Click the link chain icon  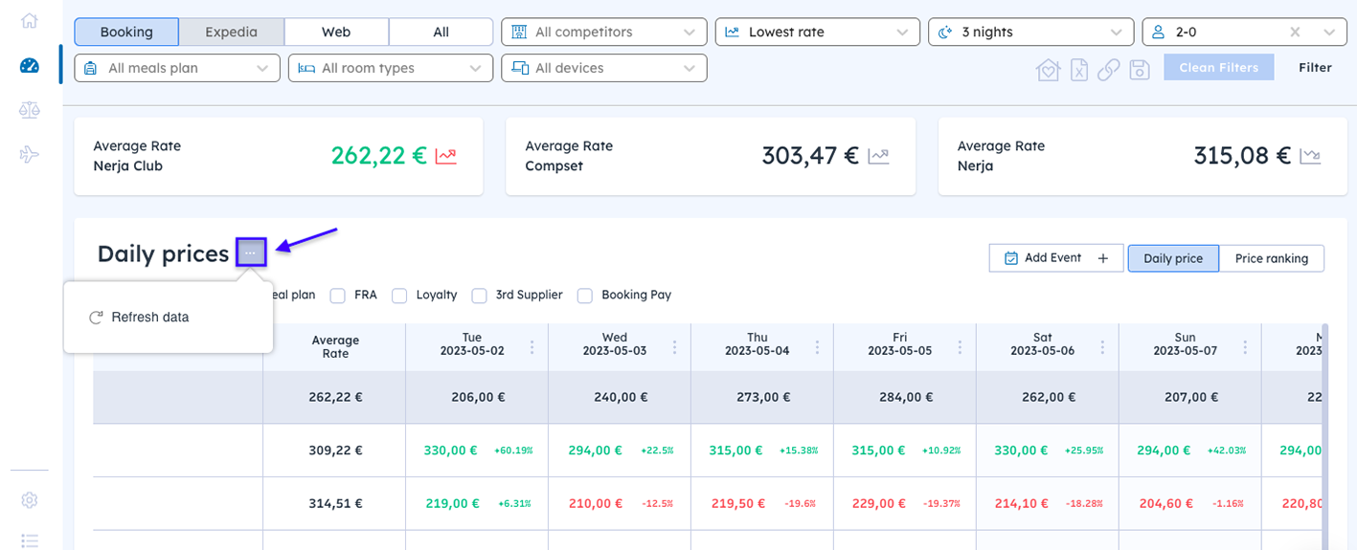coord(1109,69)
